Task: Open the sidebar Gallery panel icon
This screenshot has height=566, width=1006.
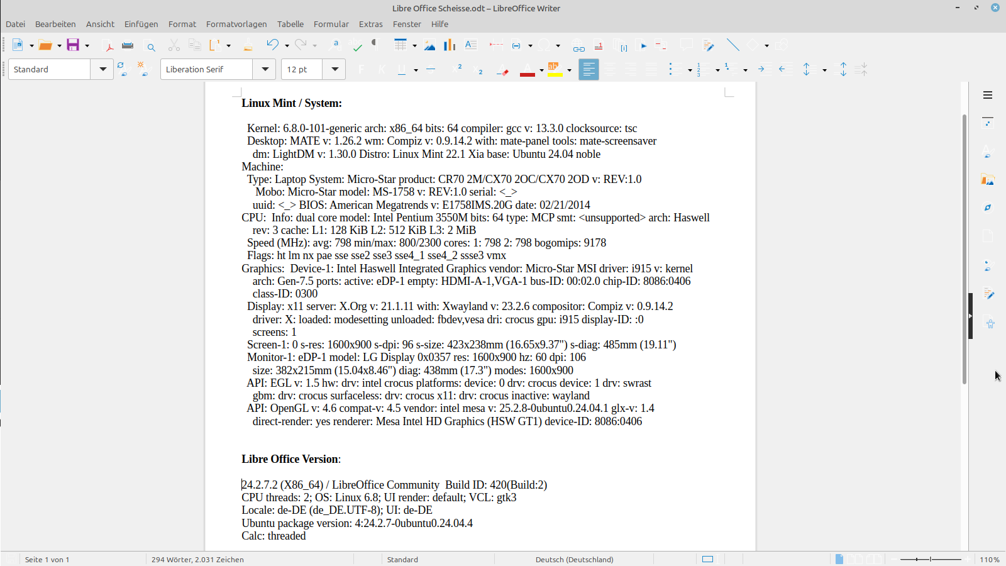Action: click(x=988, y=180)
